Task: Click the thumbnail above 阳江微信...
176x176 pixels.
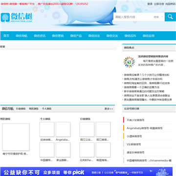Action: coord(103,130)
